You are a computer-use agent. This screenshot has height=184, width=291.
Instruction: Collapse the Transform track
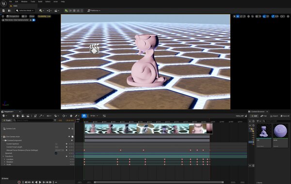coord(3,156)
